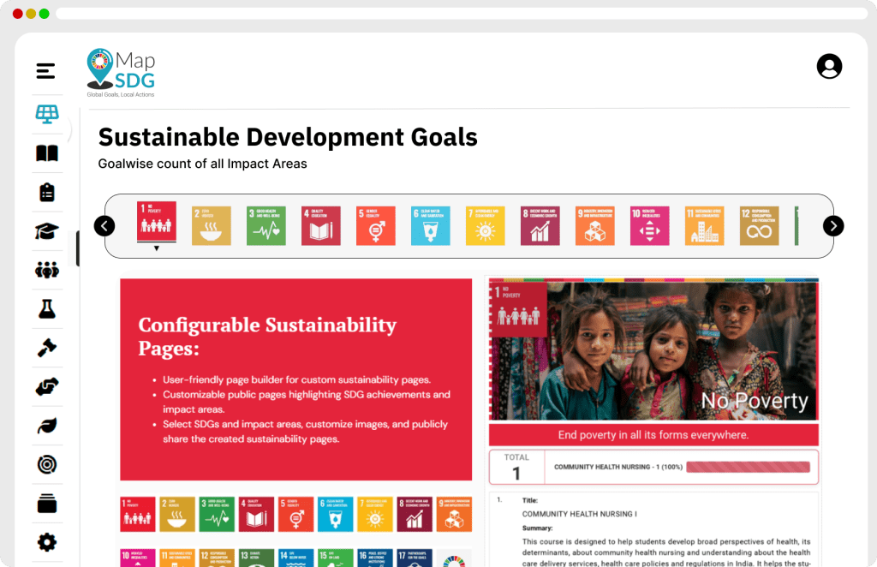The image size is (877, 567).
Task: Open the hamburger menu in sidebar
Action: [46, 71]
